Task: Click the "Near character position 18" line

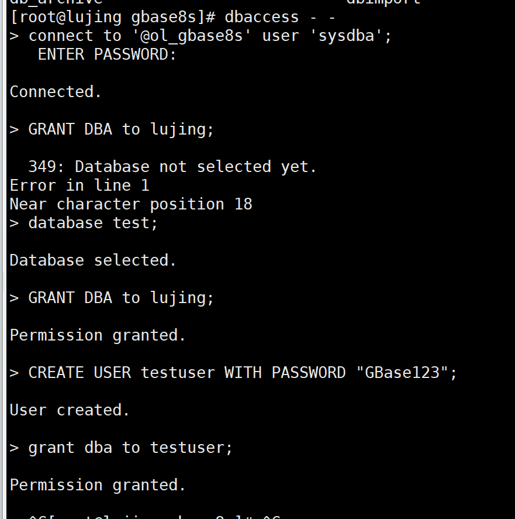Action: point(131,204)
